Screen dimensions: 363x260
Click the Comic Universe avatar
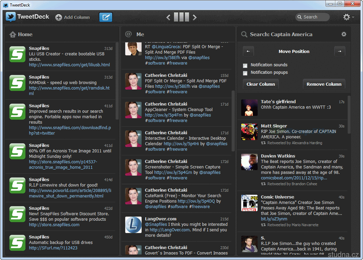point(249,203)
